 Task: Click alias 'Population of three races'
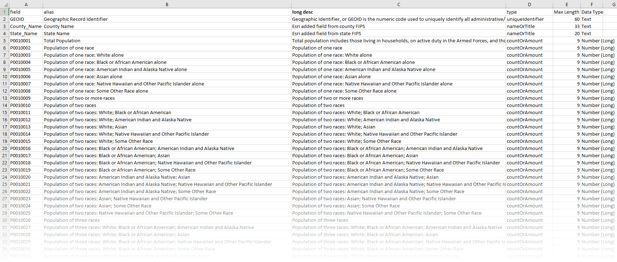click(x=167, y=220)
